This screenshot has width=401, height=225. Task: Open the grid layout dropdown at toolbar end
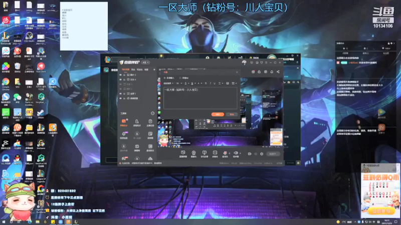[x=234, y=83]
